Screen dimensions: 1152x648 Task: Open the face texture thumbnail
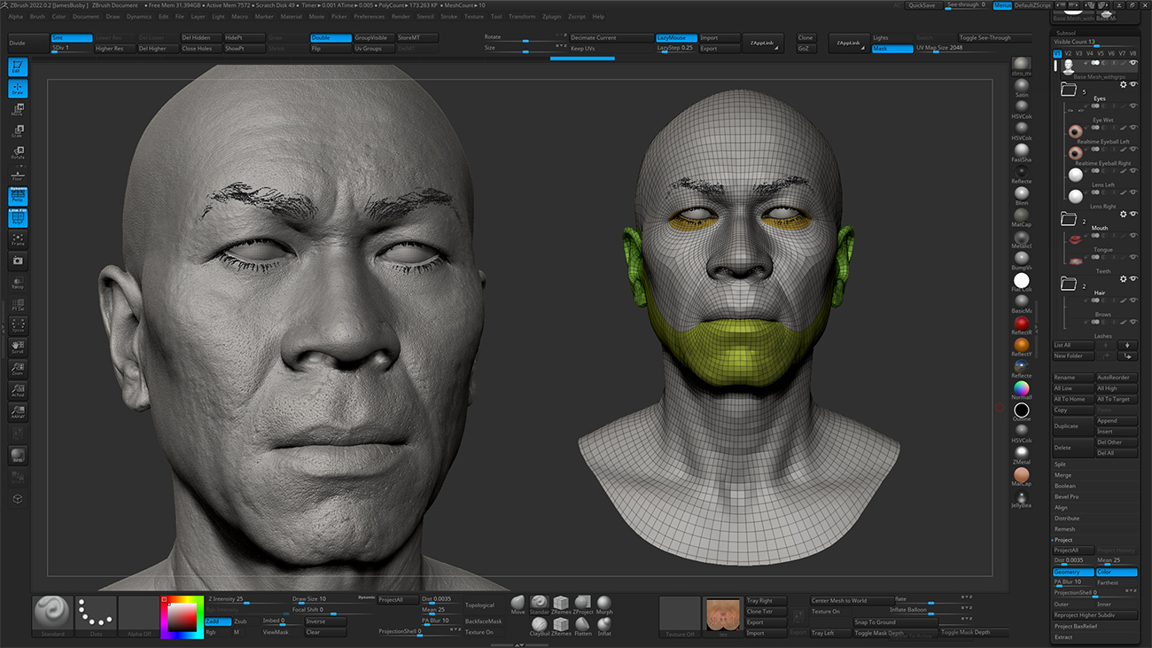[x=722, y=615]
